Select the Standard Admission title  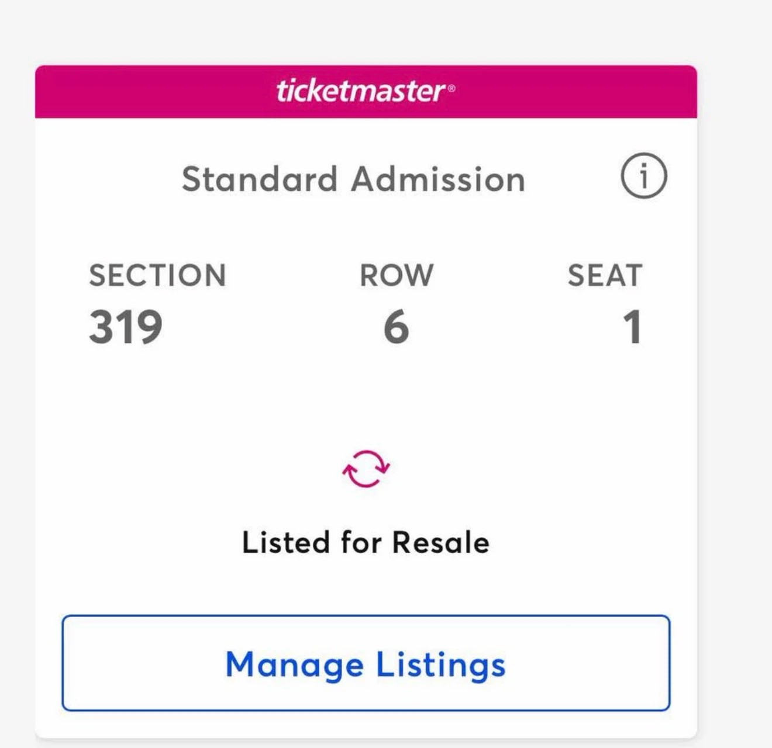(354, 179)
